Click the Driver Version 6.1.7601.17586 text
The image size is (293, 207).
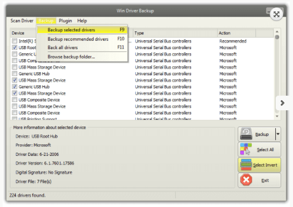click(45, 163)
